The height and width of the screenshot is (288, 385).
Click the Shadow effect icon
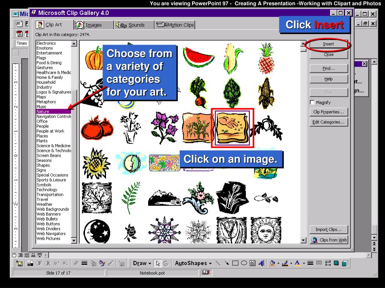coord(336,263)
